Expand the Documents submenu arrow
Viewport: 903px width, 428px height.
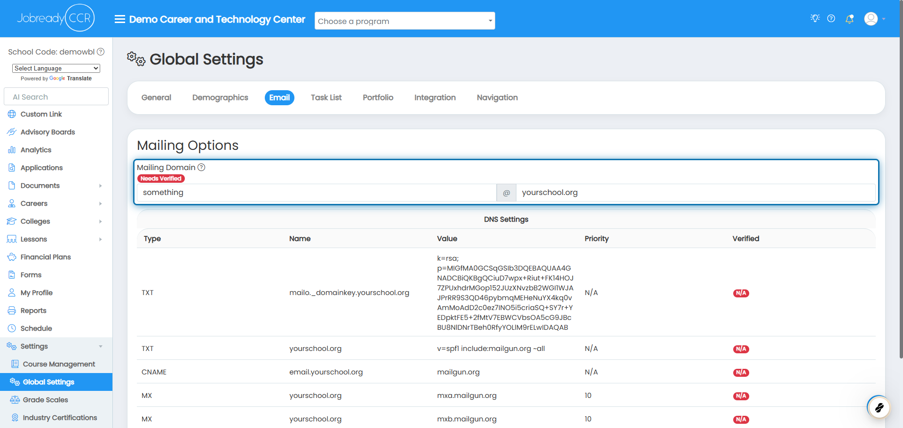101,186
